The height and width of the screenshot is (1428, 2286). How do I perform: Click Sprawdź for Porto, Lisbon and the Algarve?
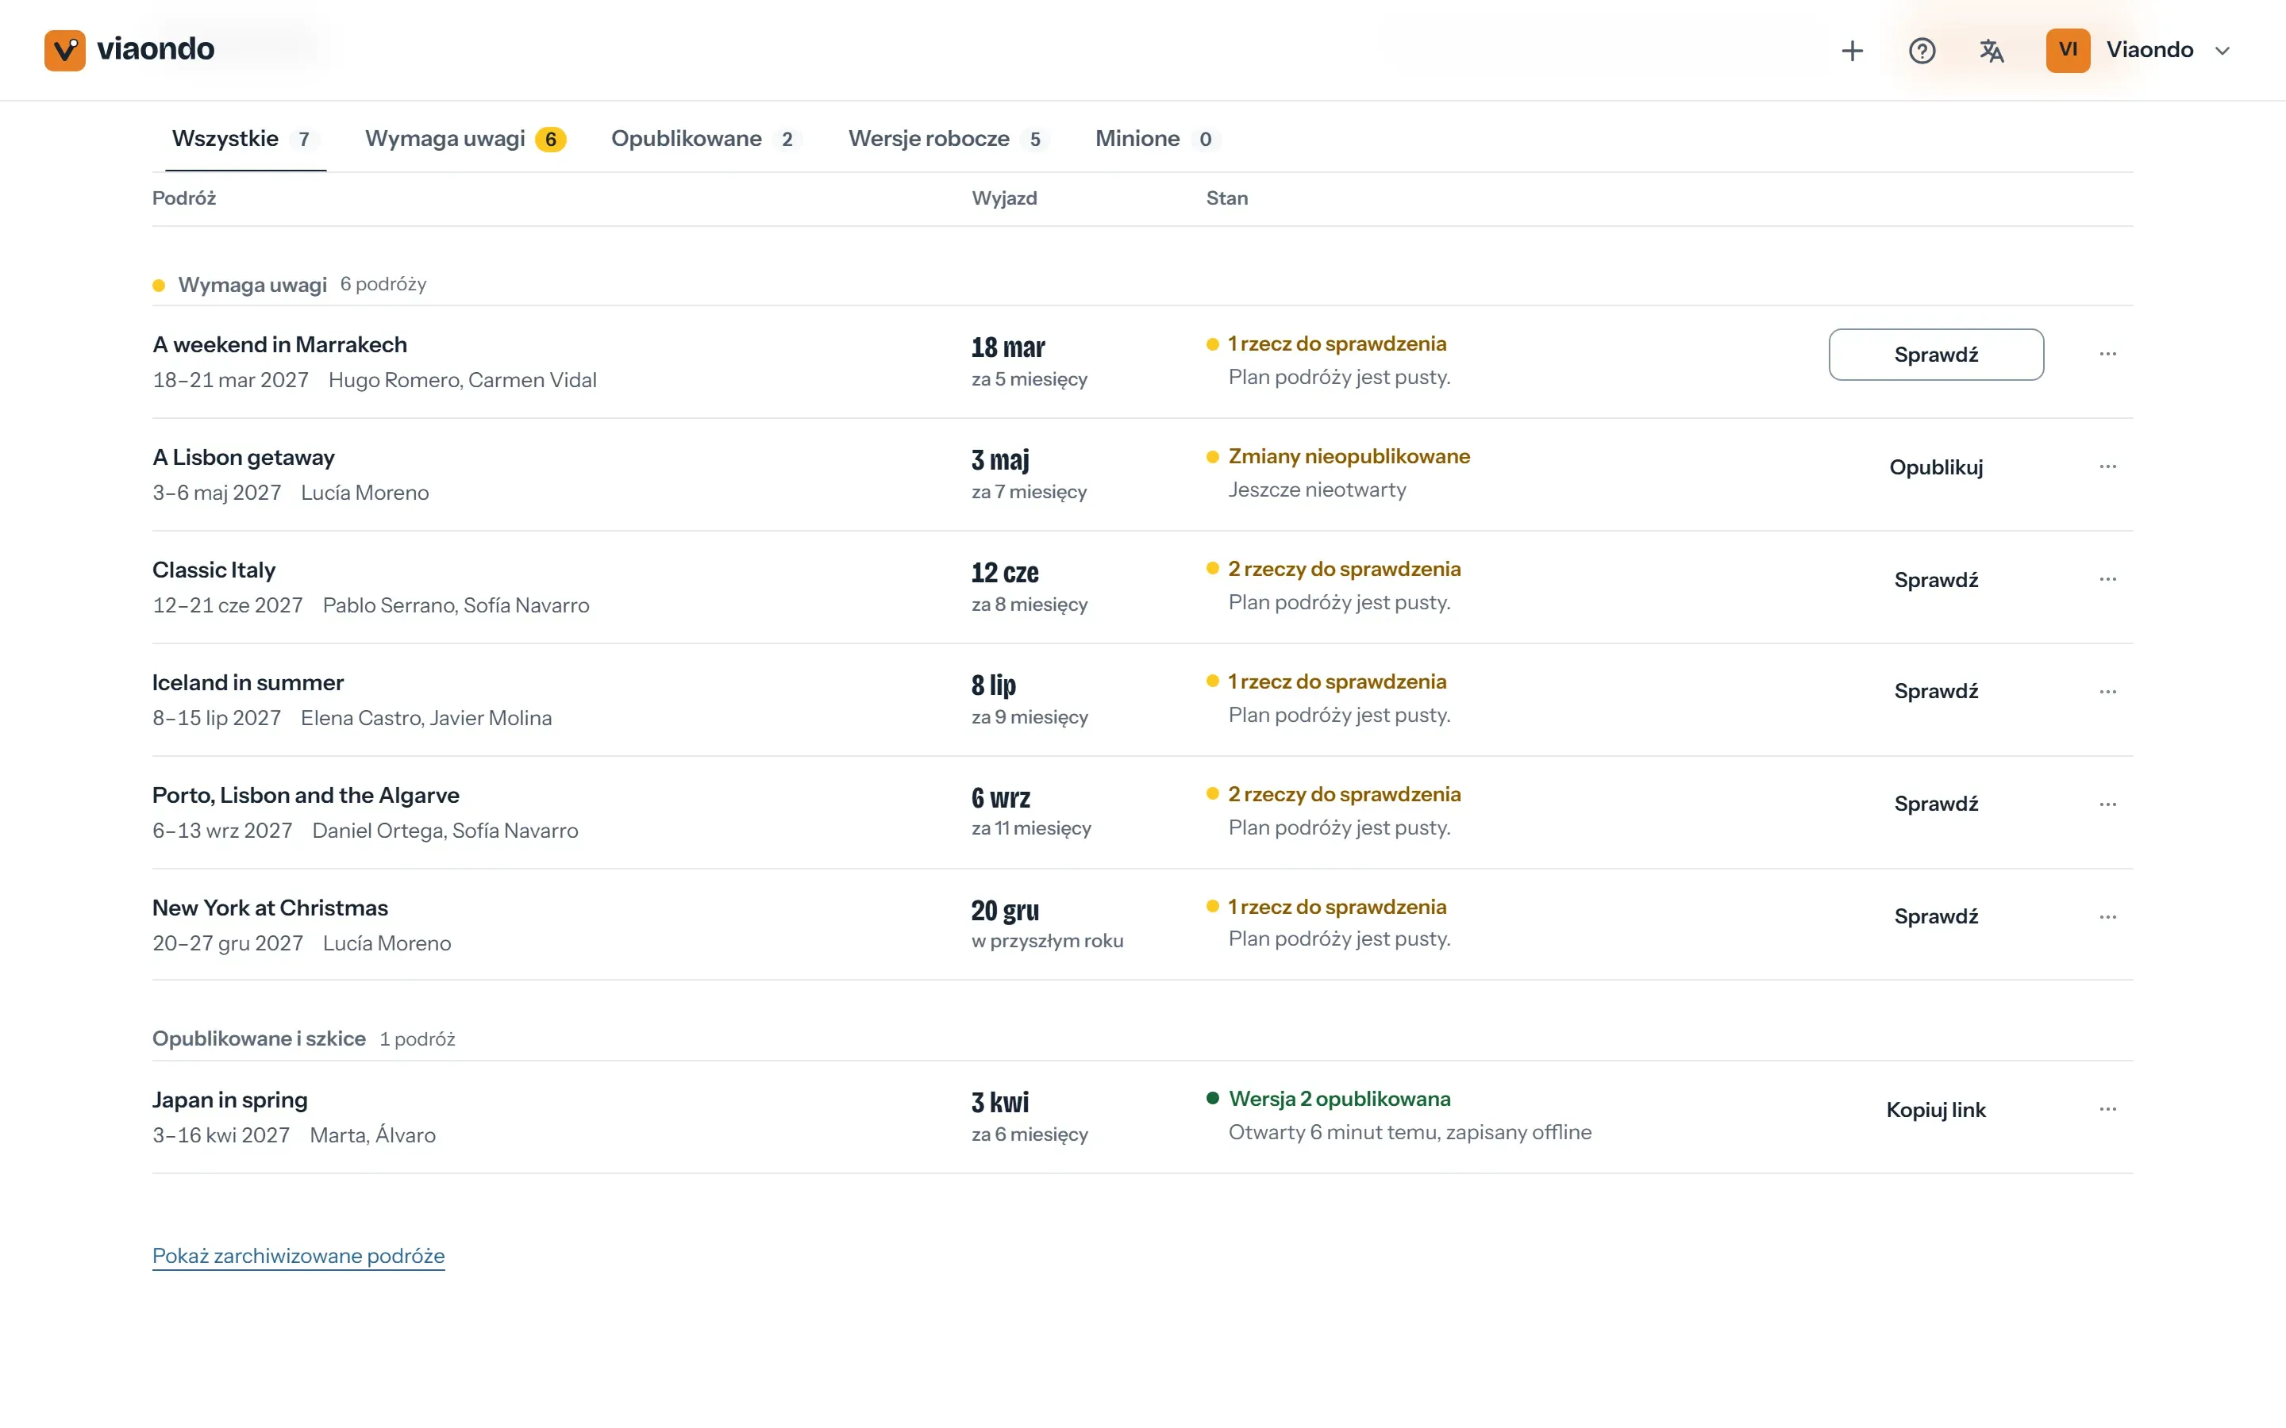click(1935, 804)
